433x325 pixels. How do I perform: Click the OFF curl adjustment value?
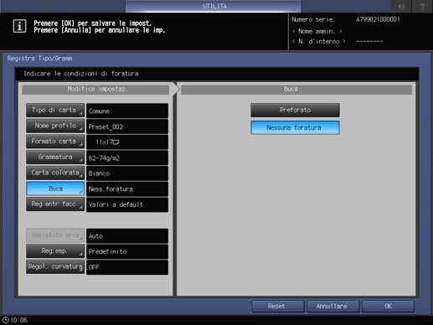coord(127,267)
